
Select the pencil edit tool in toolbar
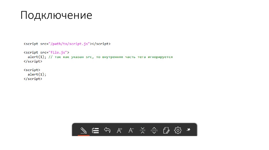pyautogui.click(x=84, y=130)
